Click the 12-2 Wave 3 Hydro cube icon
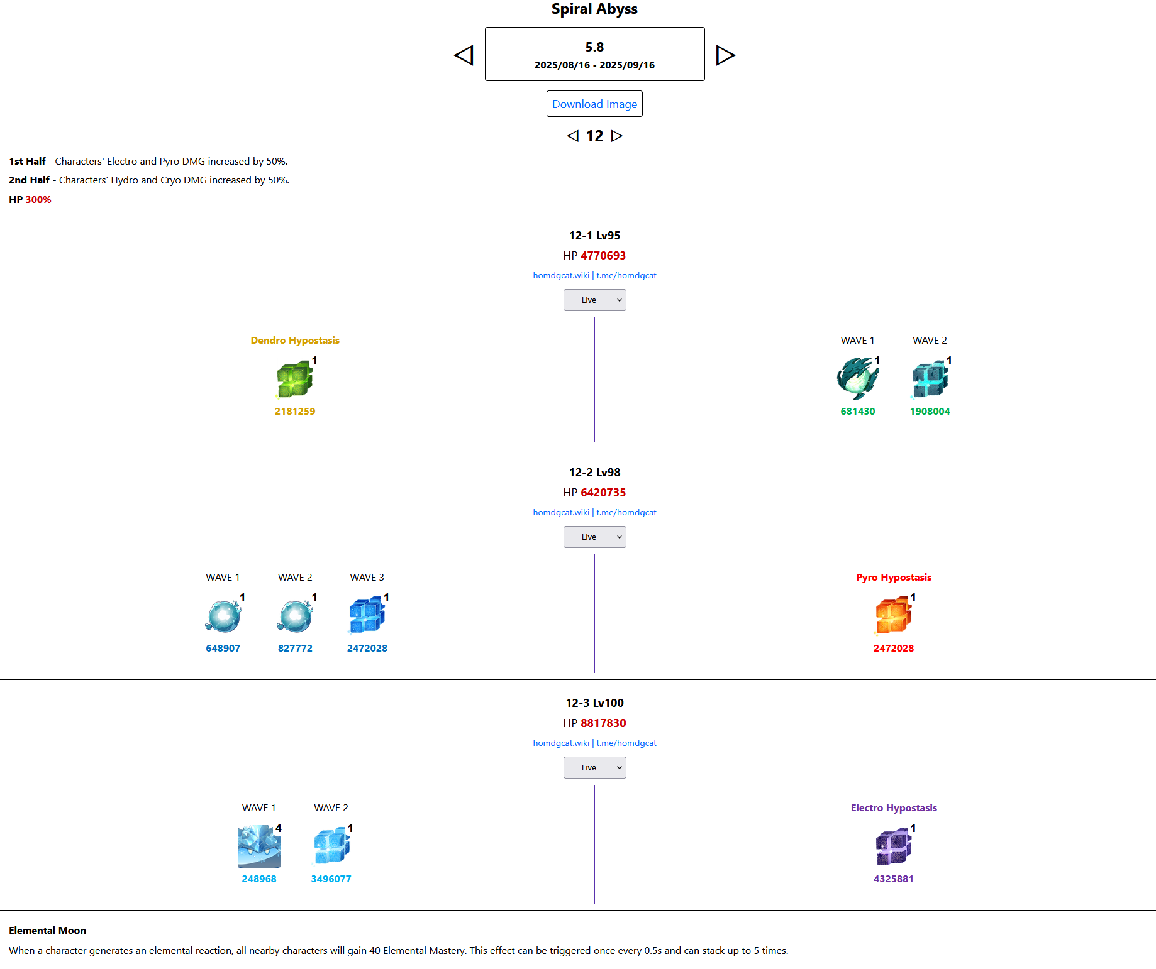1156x969 pixels. coord(367,616)
